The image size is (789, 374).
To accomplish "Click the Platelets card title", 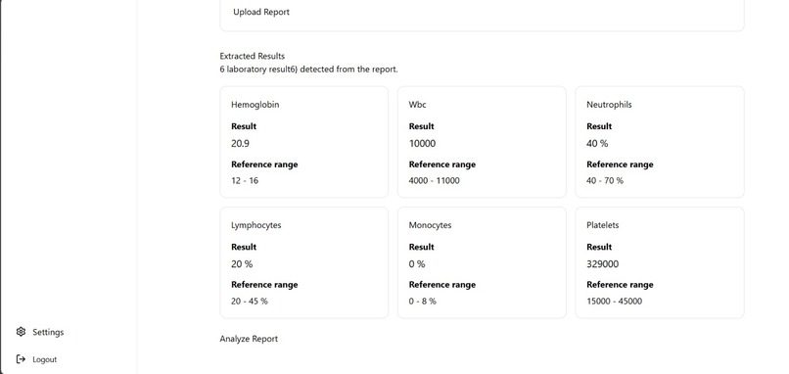I will coord(603,225).
